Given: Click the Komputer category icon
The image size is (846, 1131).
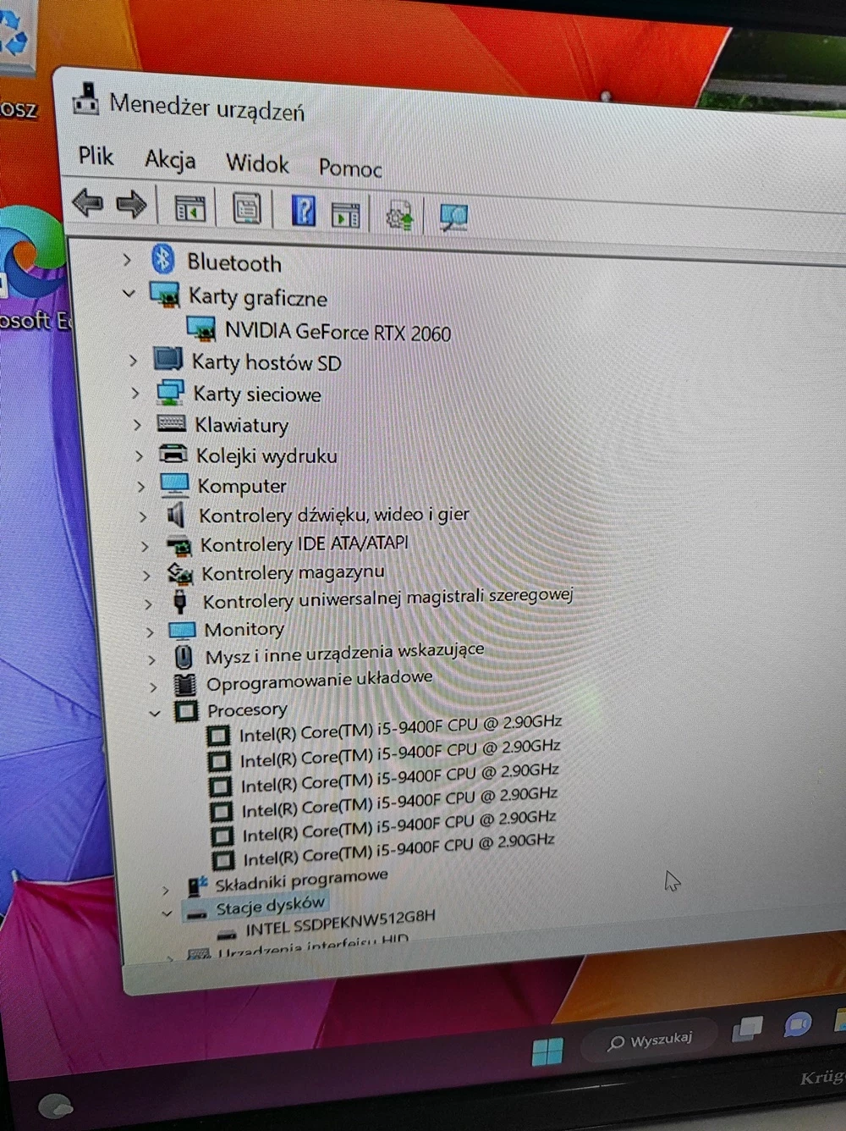Looking at the screenshot, I should pos(174,484).
